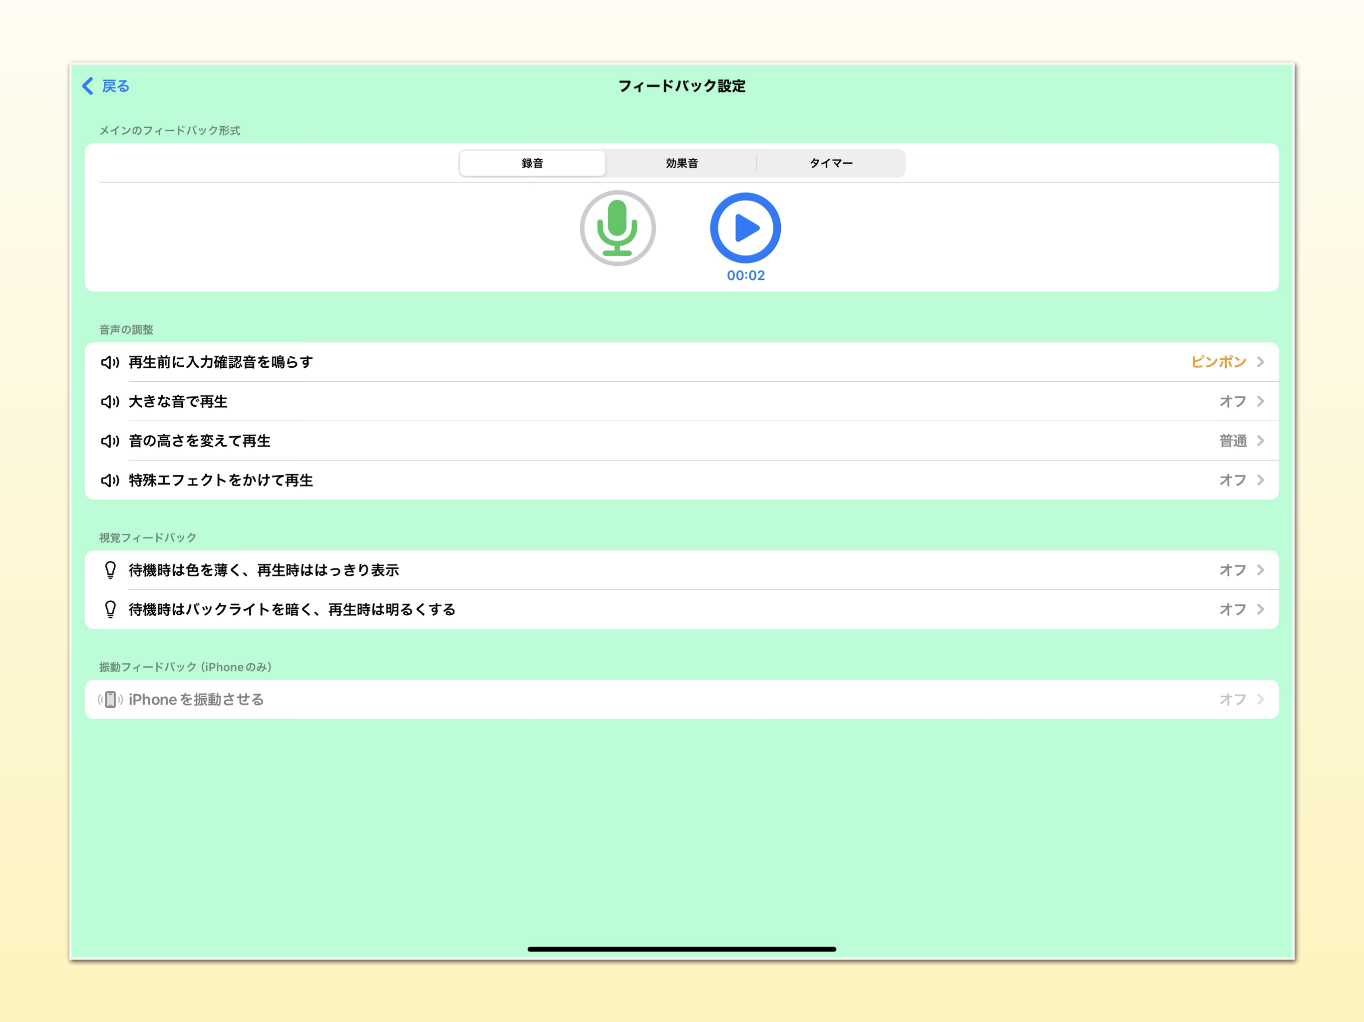
Task: Click lightbulb icon beside 待機時は色を薄く
Action: (110, 570)
